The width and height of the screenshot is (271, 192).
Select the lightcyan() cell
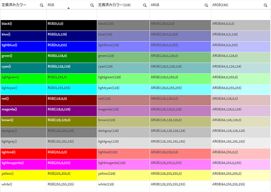coord(23,90)
